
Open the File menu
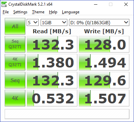pos(6,12)
